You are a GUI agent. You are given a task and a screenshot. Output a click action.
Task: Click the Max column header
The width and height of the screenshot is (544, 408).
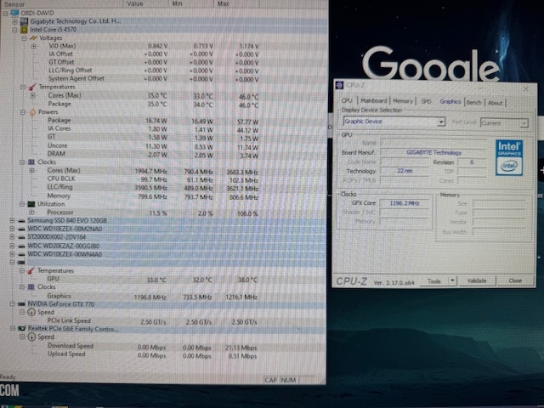pyautogui.click(x=236, y=3)
